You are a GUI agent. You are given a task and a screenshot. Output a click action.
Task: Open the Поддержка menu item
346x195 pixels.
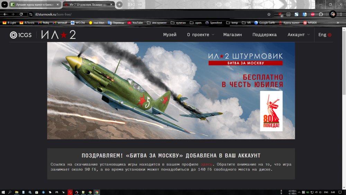click(265, 35)
